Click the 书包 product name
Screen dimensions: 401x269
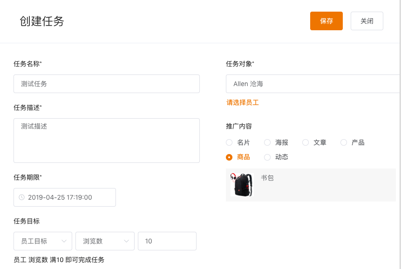267,178
